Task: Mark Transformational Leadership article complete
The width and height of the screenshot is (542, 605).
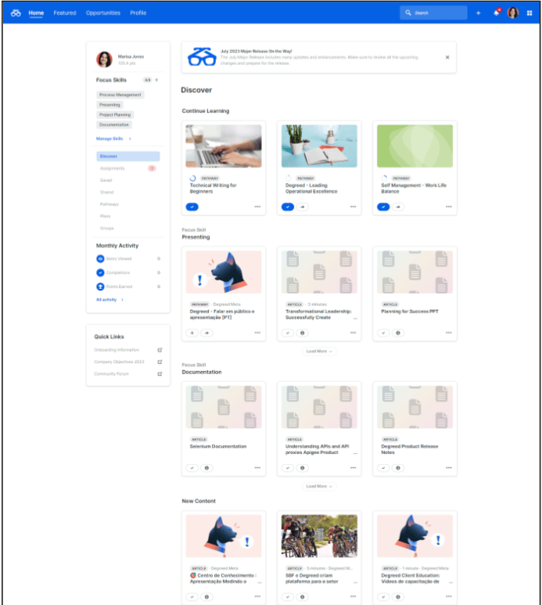Action: point(288,333)
